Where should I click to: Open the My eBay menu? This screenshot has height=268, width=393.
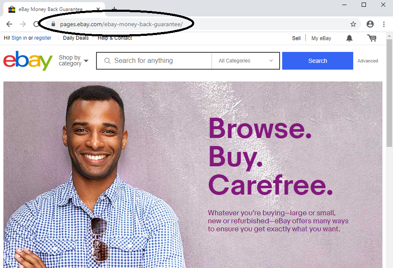321,38
